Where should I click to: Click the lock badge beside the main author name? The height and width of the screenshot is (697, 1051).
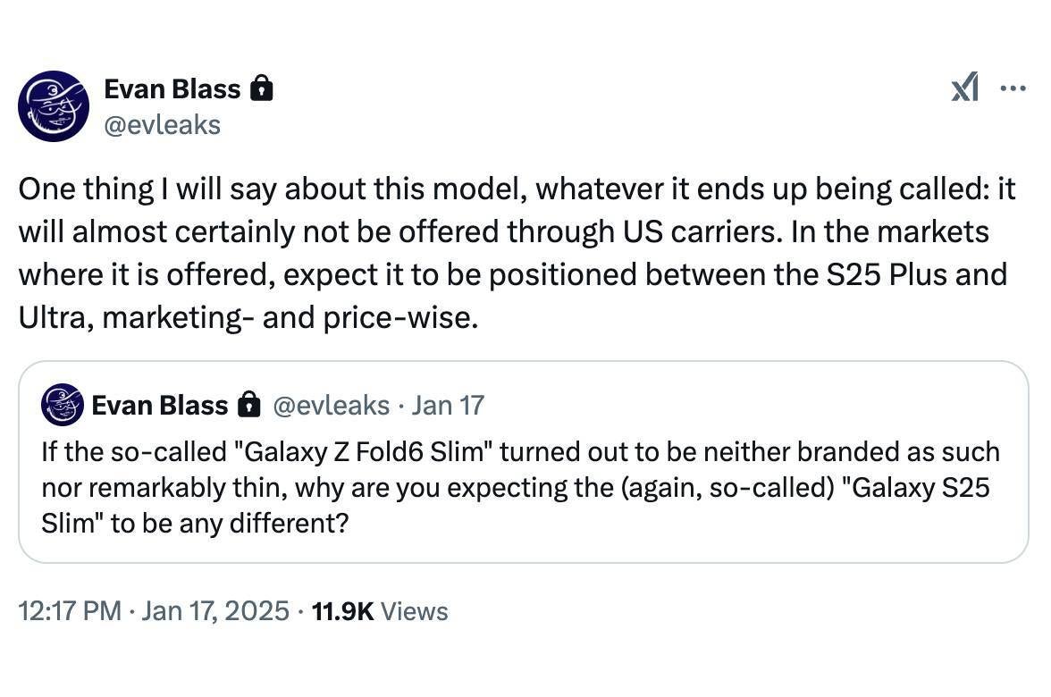coord(261,88)
